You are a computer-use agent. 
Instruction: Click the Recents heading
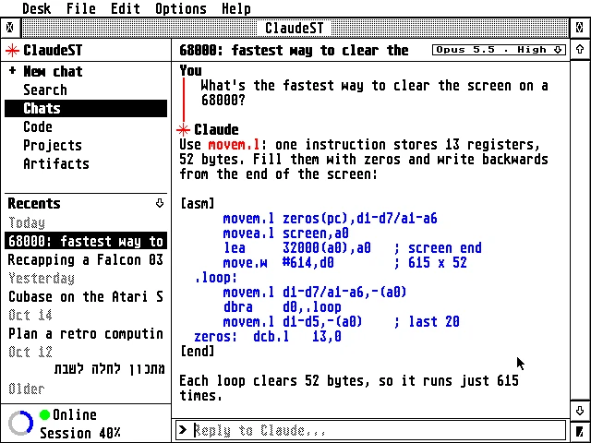pyautogui.click(x=34, y=203)
